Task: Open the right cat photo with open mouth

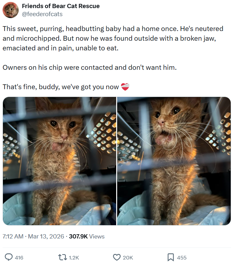Action: point(174,161)
